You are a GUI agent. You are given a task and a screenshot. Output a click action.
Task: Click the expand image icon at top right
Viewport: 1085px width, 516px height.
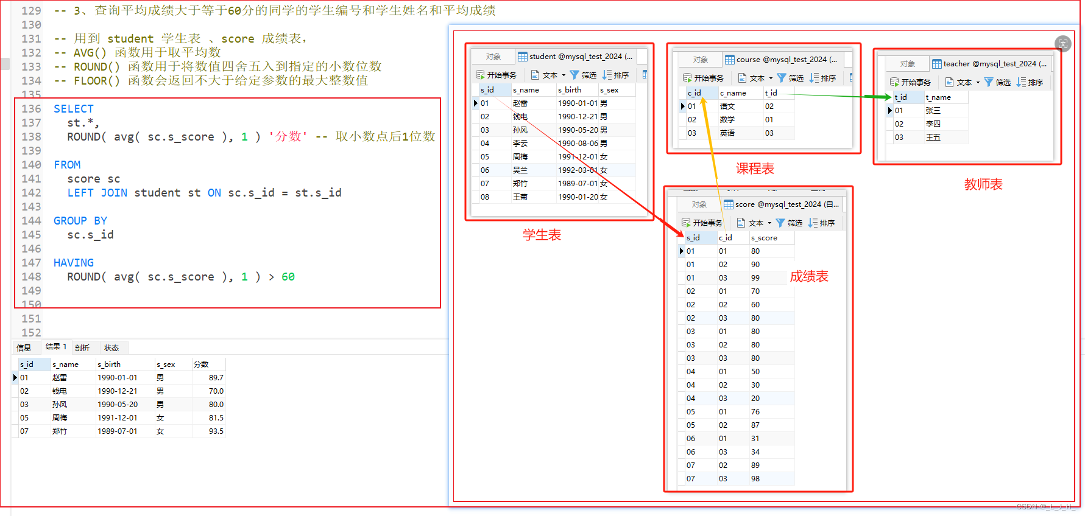(1063, 43)
